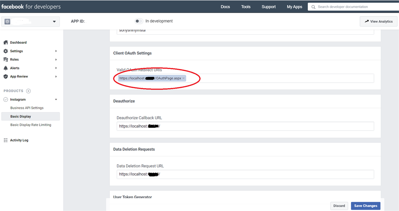Toggle the In development switch
The image size is (399, 211).
pyautogui.click(x=139, y=21)
